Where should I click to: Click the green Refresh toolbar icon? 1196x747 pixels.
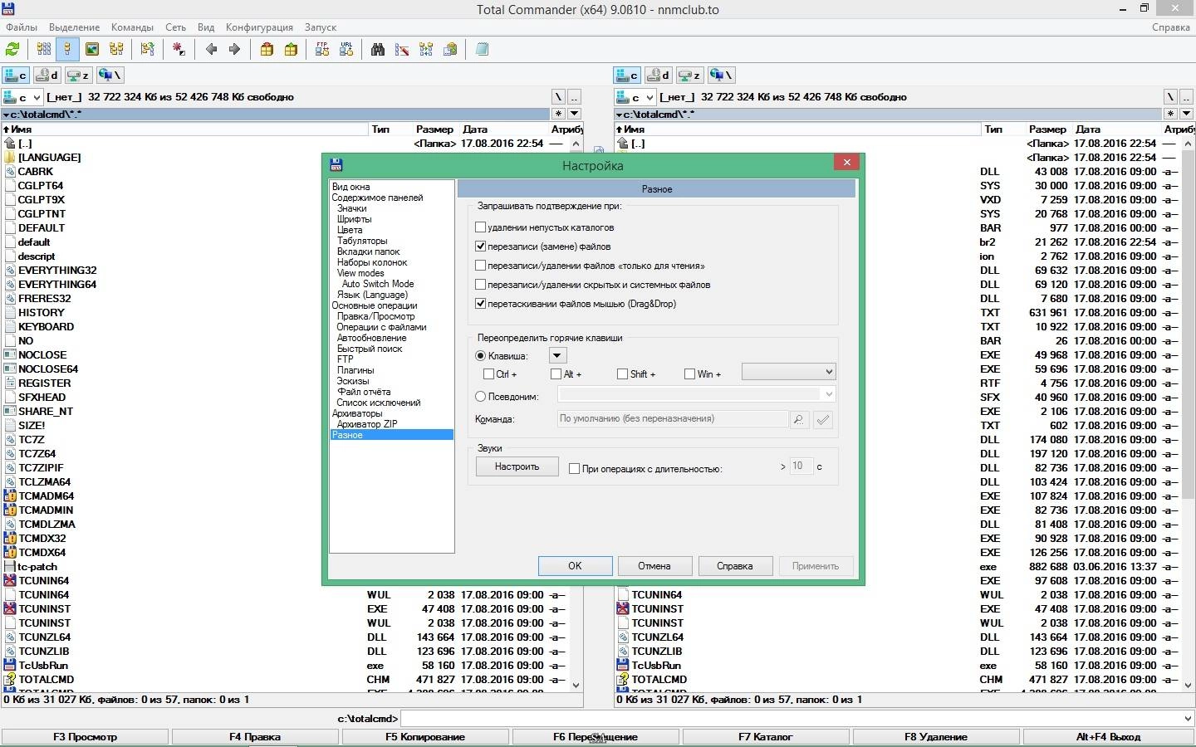click(x=12, y=50)
